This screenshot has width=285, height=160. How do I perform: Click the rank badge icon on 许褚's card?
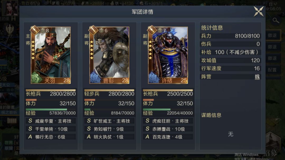click(152, 30)
